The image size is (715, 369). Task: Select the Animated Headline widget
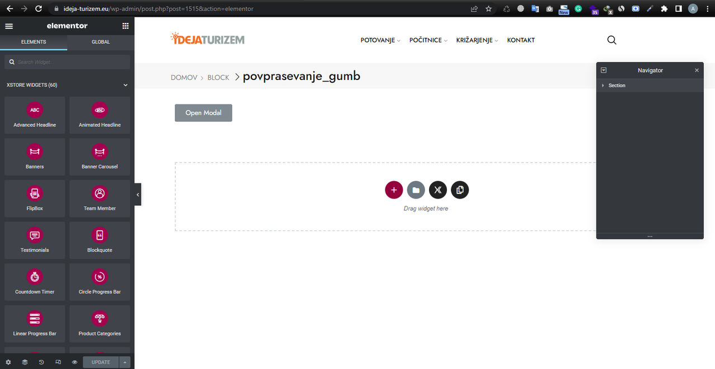coord(99,115)
